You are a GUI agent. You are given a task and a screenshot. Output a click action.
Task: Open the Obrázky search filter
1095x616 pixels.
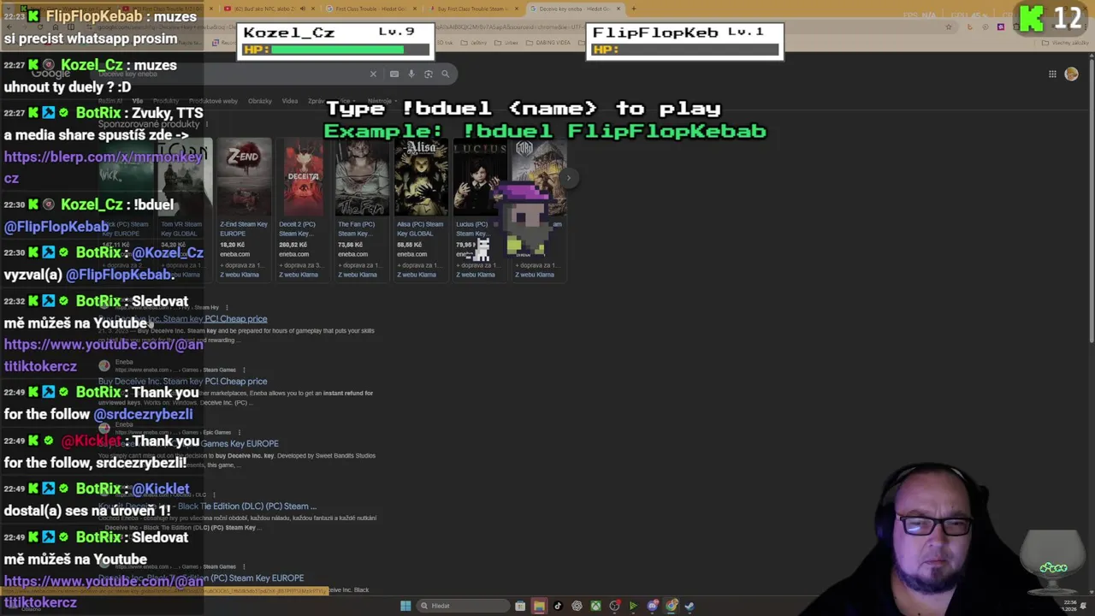[x=260, y=101]
